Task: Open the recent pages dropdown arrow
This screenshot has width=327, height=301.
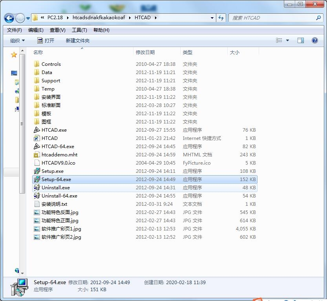Action: [x=28, y=18]
